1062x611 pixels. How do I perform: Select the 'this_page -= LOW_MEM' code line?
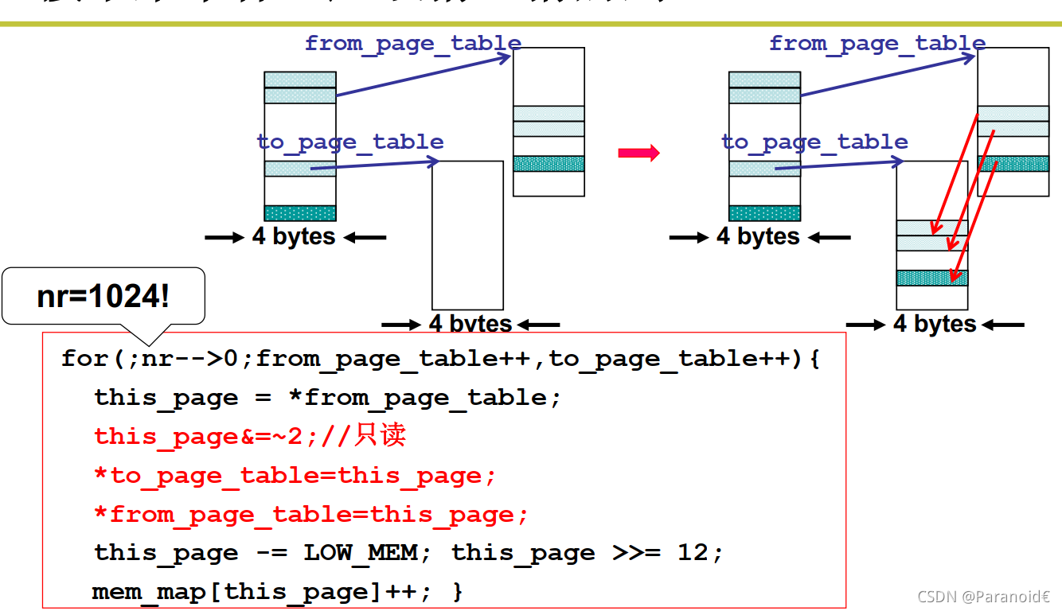(409, 553)
